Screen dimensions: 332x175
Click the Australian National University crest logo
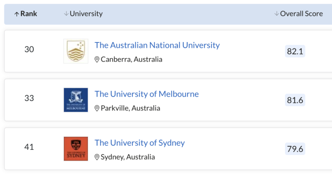click(76, 51)
